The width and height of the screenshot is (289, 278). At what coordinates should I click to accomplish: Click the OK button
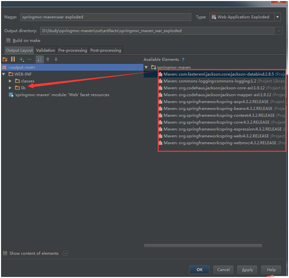pyautogui.click(x=199, y=270)
